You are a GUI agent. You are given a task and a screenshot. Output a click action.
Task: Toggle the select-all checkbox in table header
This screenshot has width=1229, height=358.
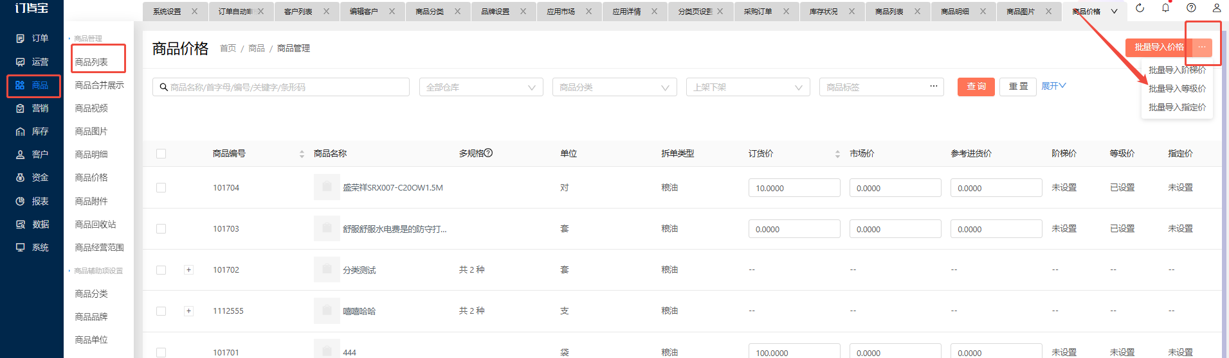pyautogui.click(x=161, y=153)
